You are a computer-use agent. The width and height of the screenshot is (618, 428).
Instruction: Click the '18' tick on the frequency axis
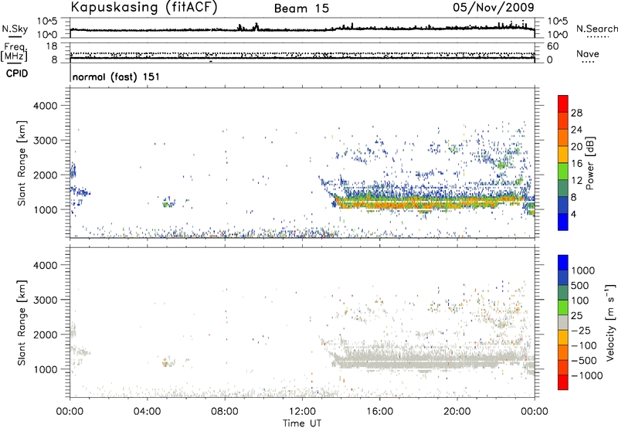(x=52, y=46)
